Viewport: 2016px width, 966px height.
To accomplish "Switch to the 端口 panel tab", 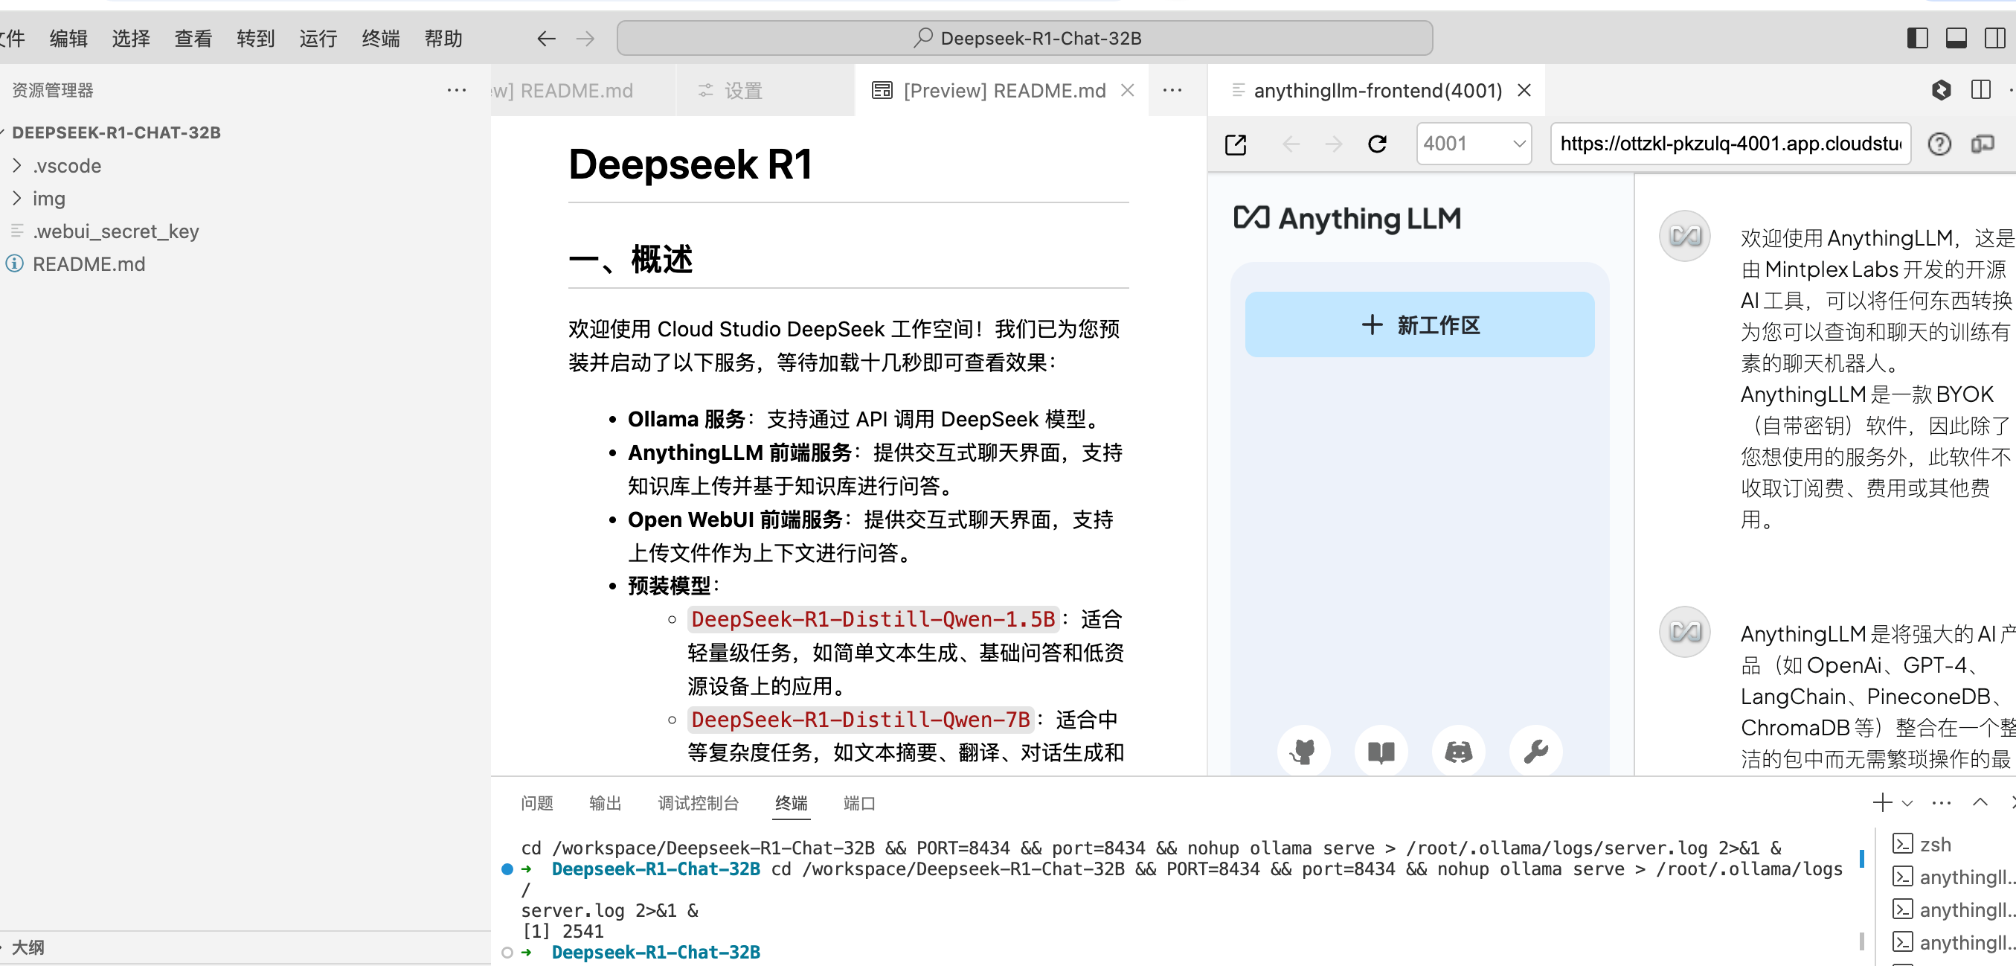I will [858, 803].
